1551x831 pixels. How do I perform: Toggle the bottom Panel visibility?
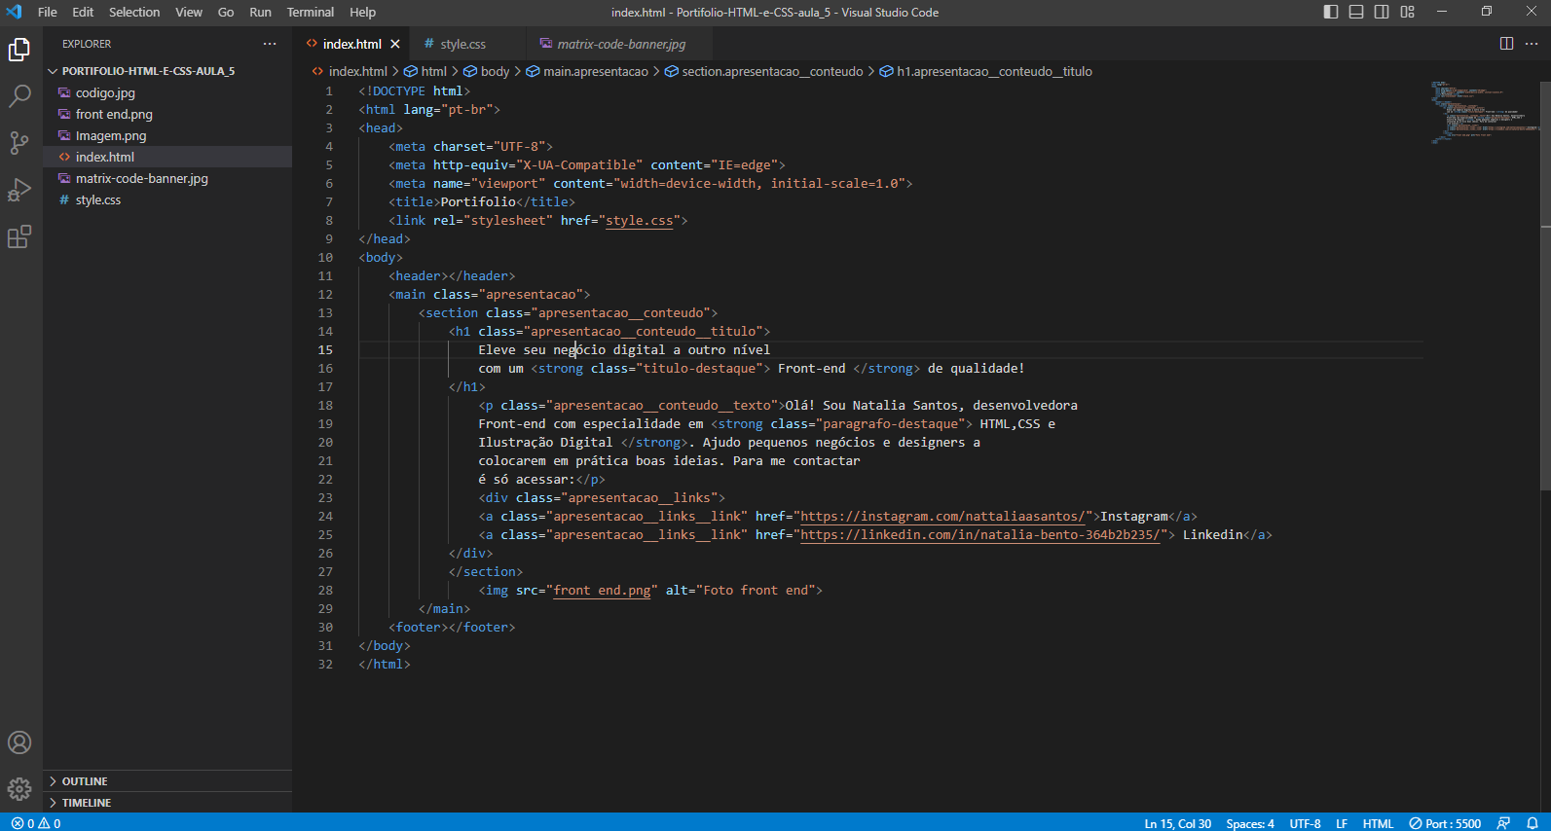(x=1356, y=12)
